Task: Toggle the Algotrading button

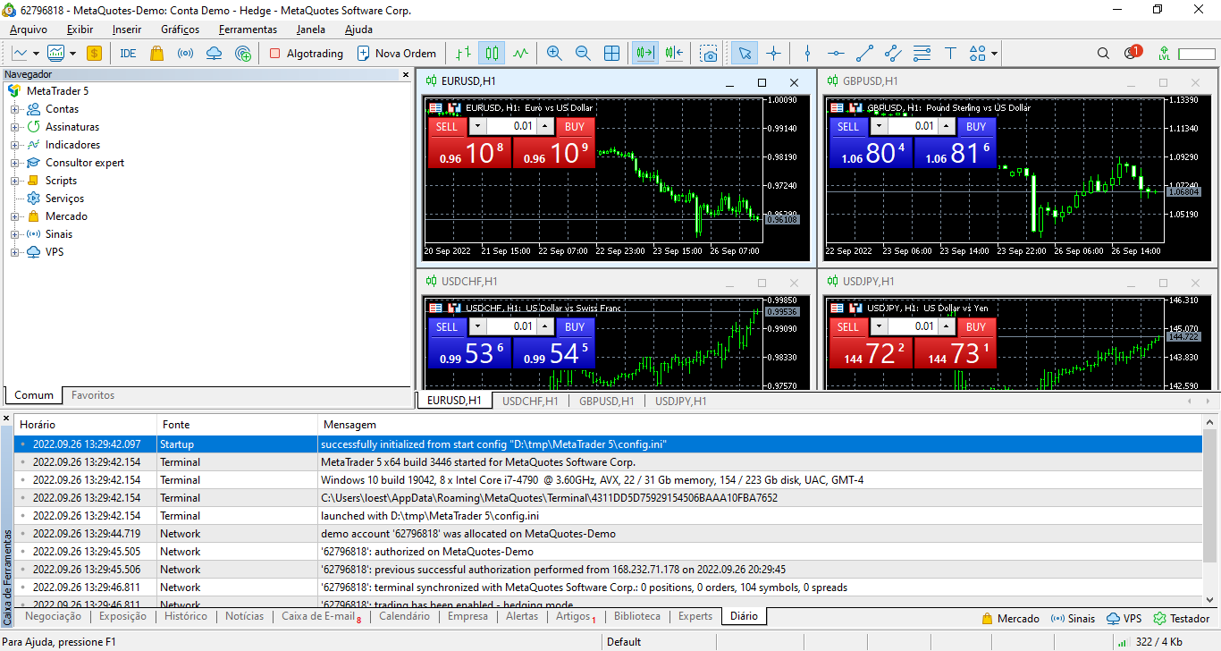Action: (x=306, y=54)
